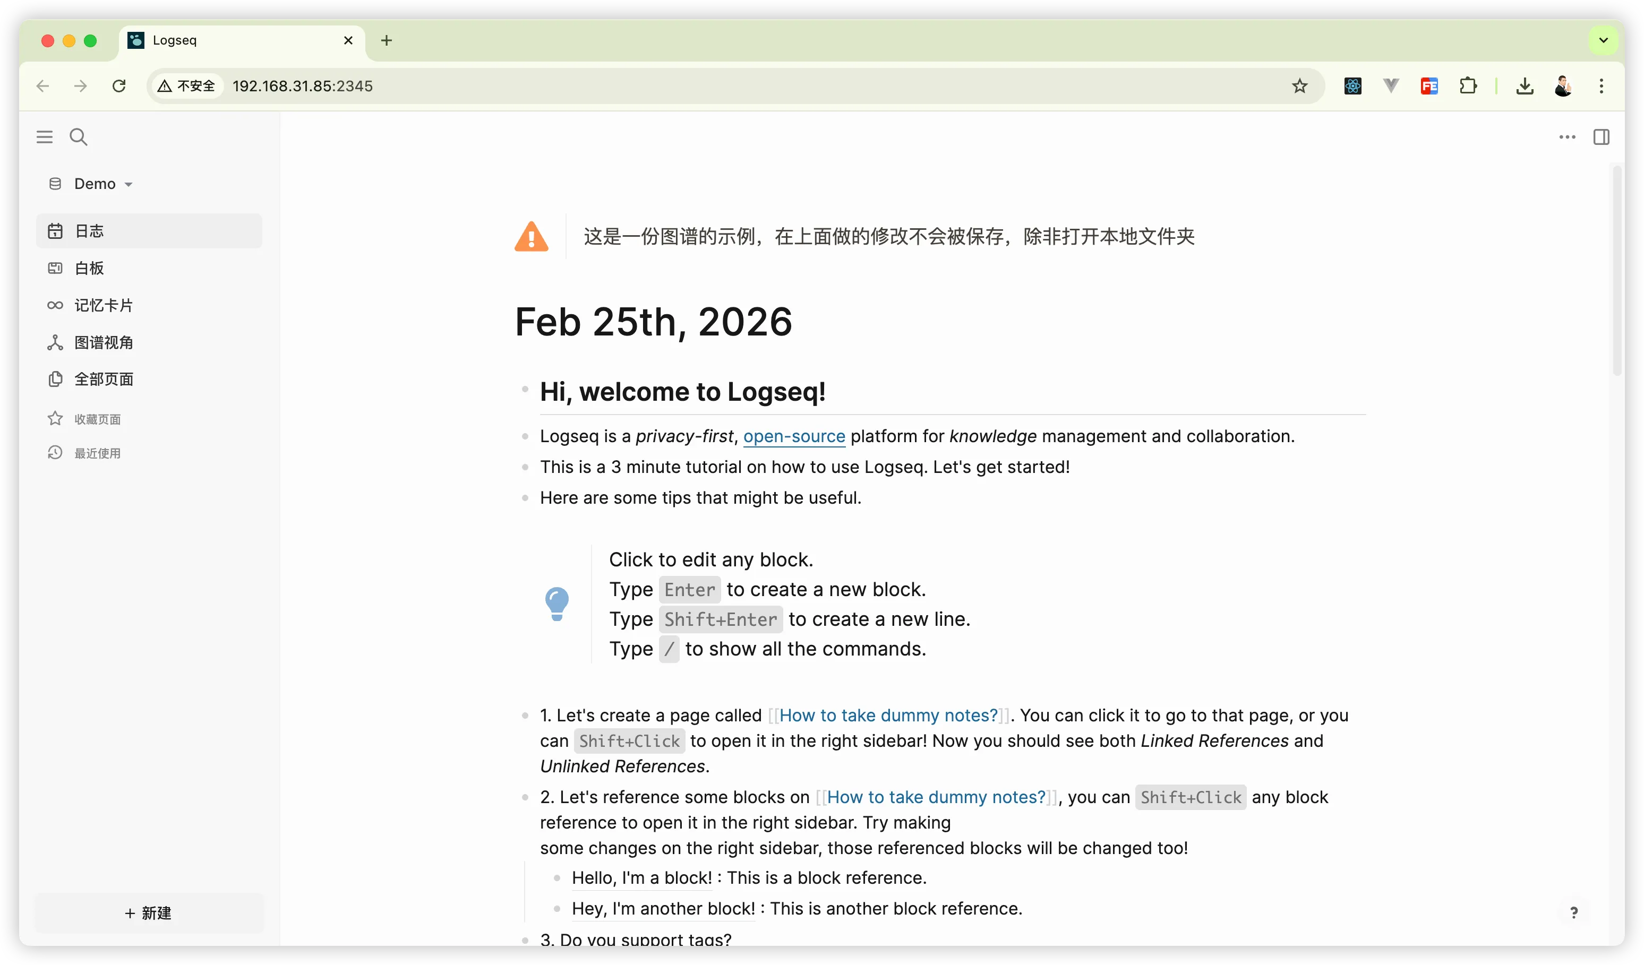Open the browser downloads icon
Viewport: 1644px width, 965px height.
click(1525, 86)
